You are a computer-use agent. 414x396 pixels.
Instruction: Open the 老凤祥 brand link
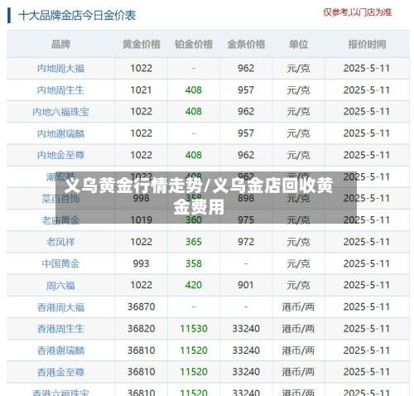[60, 242]
